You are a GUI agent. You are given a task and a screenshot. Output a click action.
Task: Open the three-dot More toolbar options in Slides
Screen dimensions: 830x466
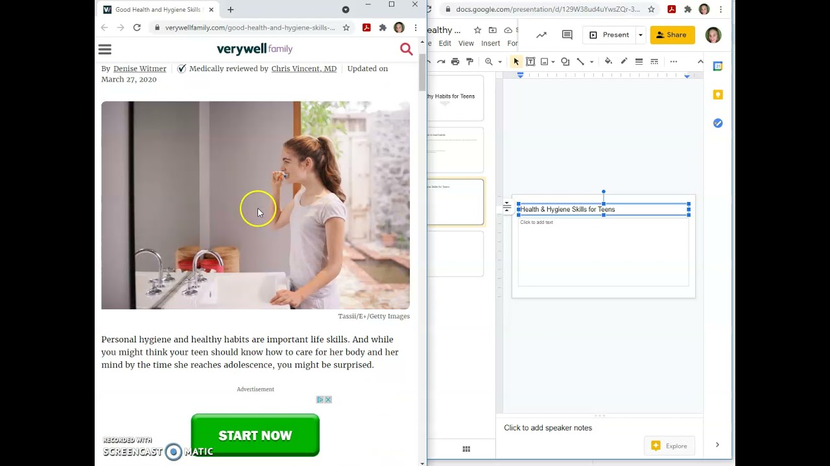674,61
